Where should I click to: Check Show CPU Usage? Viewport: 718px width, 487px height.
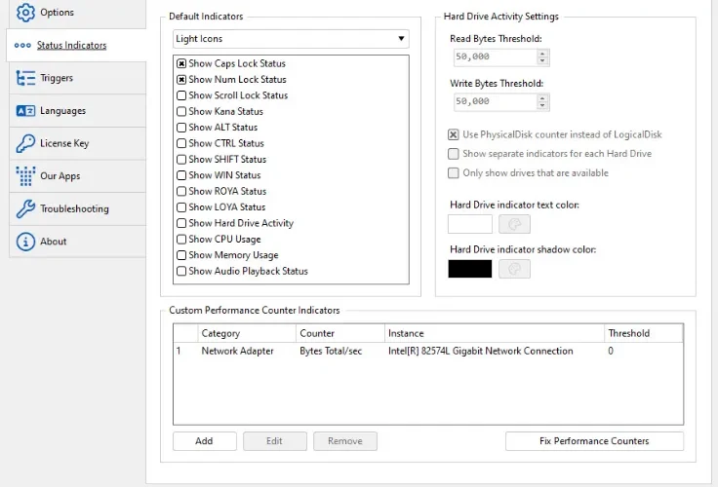point(181,240)
